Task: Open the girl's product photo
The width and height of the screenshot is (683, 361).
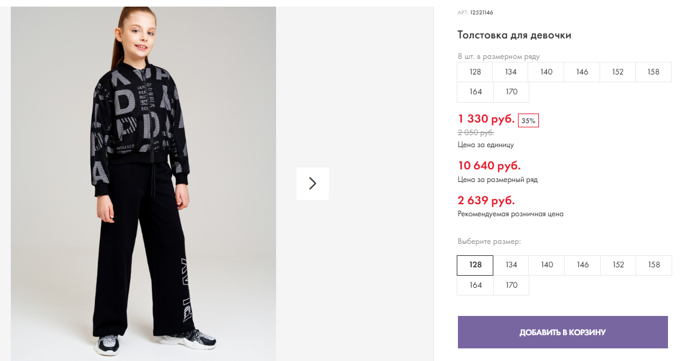Action: coord(143,180)
